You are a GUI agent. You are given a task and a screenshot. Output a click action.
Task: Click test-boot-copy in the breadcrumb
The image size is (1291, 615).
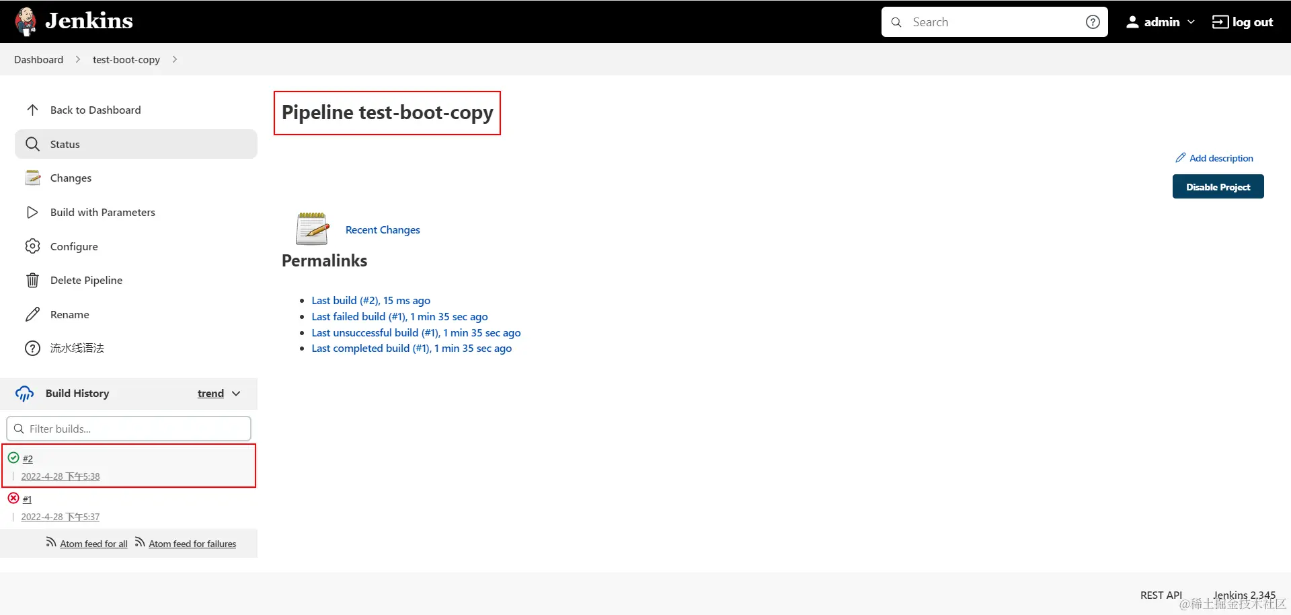[x=126, y=59]
